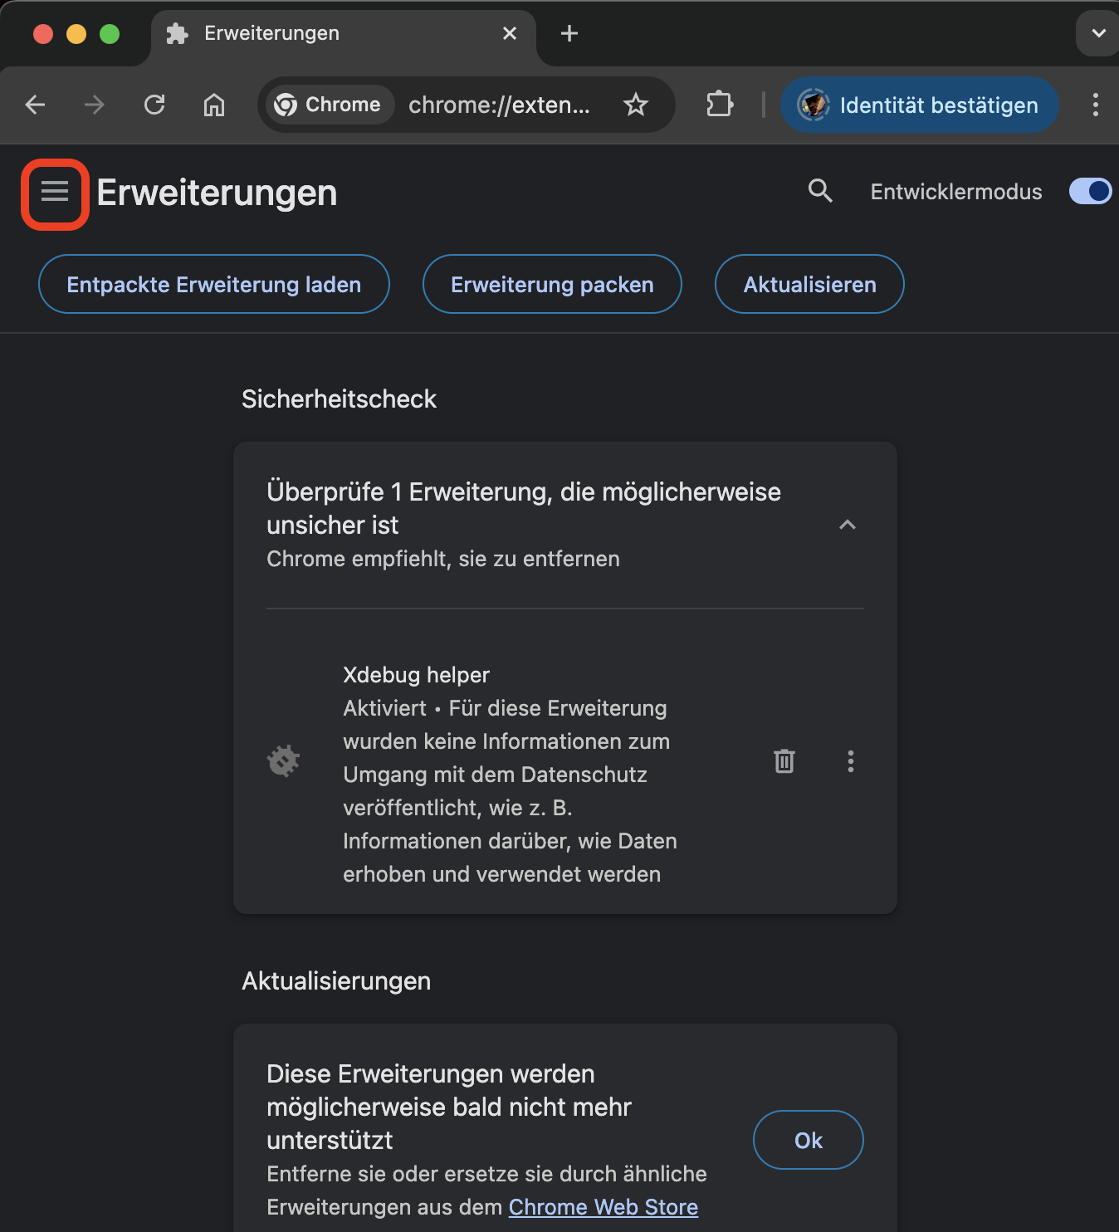Image resolution: width=1119 pixels, height=1232 pixels.
Task: Toggle the Entwicklermodus switch off
Action: pyautogui.click(x=1090, y=191)
